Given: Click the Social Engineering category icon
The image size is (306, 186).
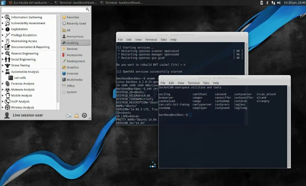Looking at the screenshot, I should click(7, 59).
